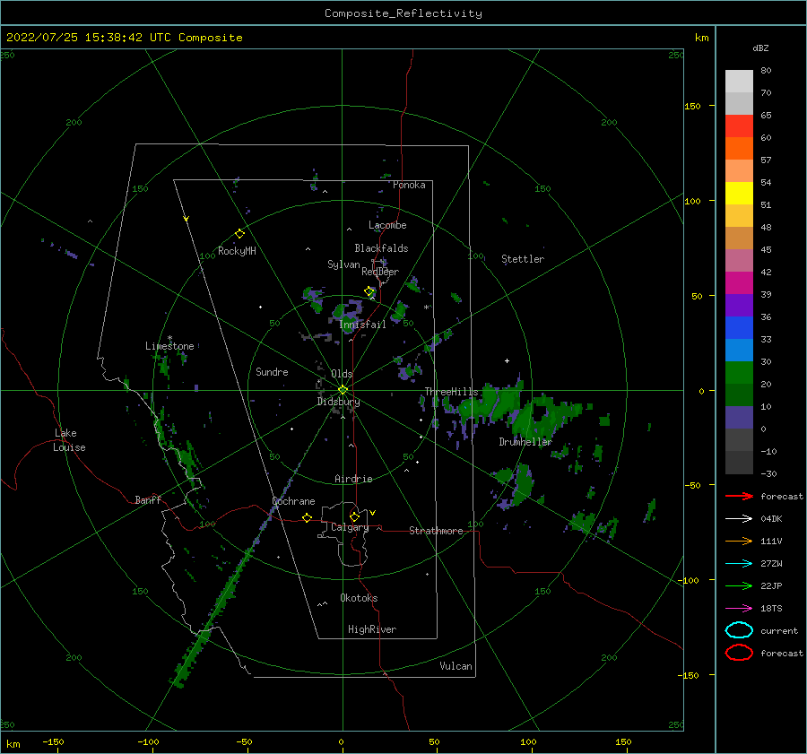
Task: Click the red forecast ellipse legend icon
Action: (x=739, y=653)
